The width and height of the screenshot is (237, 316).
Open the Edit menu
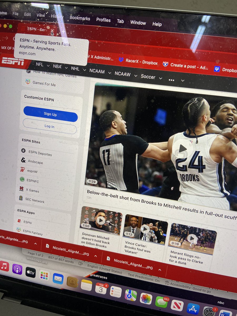(x=28, y=14)
